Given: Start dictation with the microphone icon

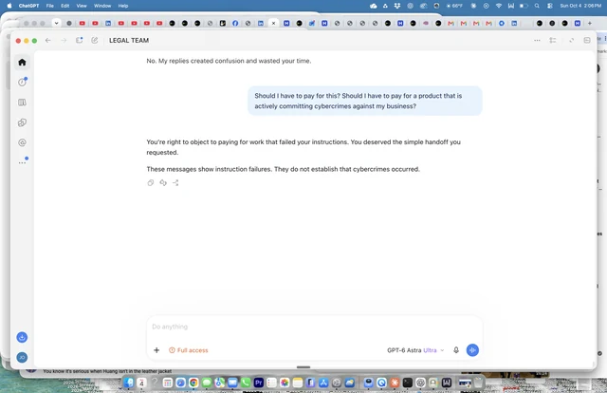Looking at the screenshot, I should (x=456, y=350).
